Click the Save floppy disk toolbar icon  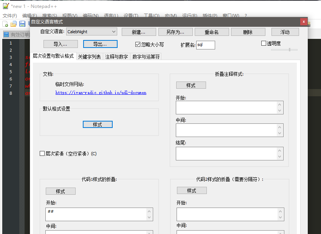click(22, 24)
